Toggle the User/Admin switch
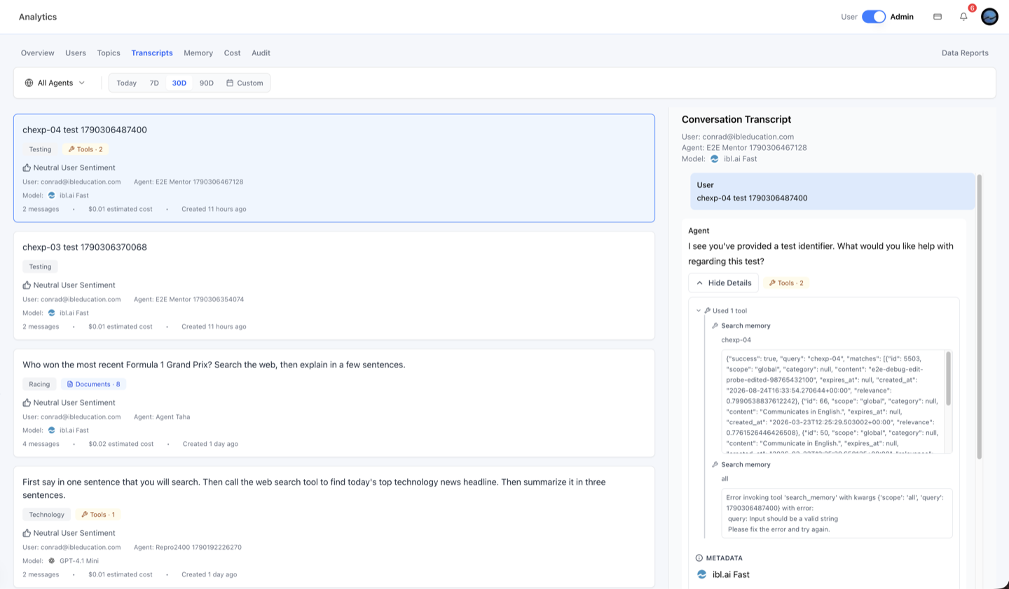Screen dimensions: 1009x589 pyautogui.click(x=874, y=17)
